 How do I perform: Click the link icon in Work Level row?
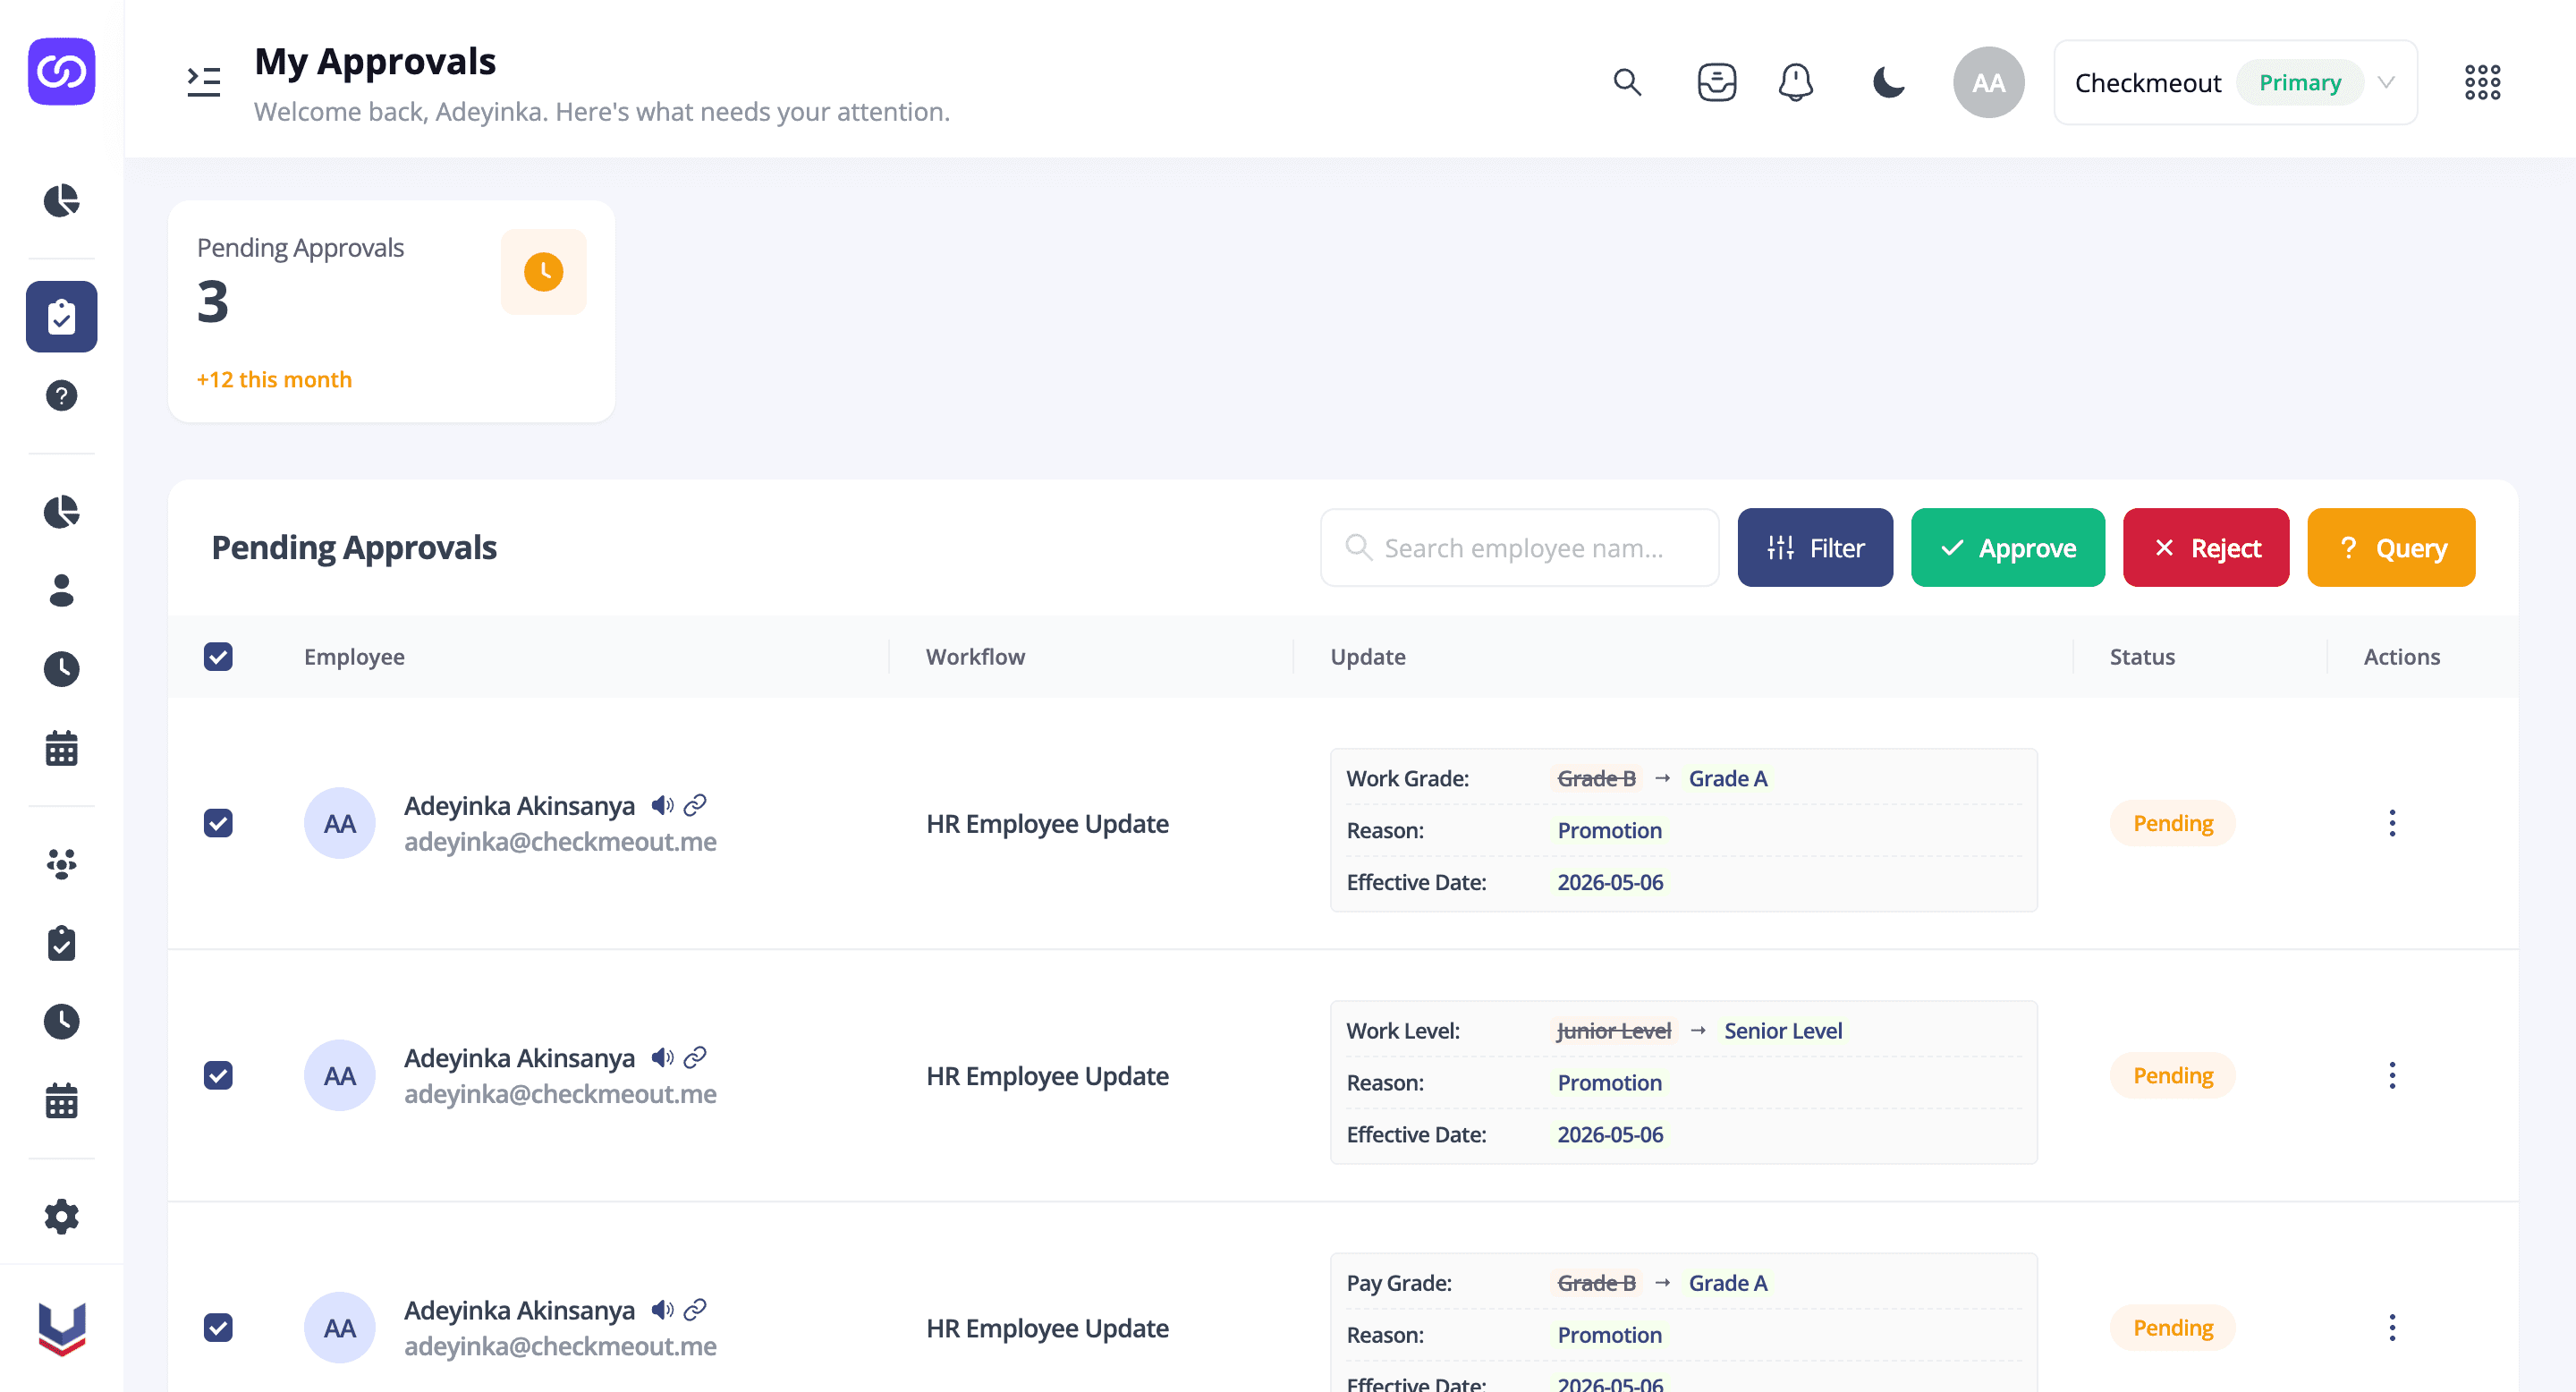click(x=695, y=1057)
